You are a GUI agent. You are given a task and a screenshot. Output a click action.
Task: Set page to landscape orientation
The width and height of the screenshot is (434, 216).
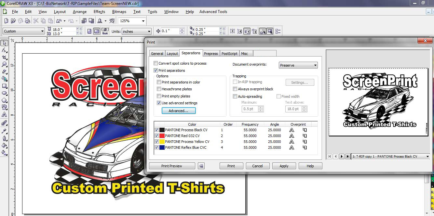coord(97,31)
